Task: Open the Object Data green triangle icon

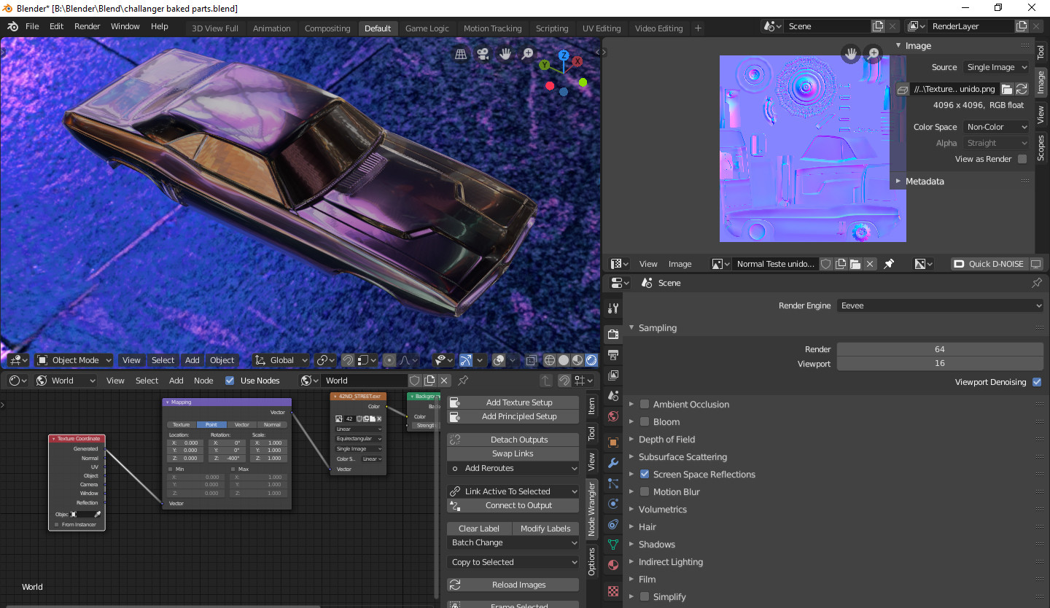Action: pos(613,545)
